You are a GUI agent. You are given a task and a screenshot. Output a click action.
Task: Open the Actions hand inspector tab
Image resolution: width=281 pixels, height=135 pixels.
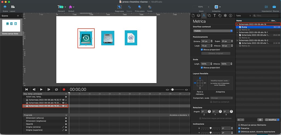(x=220, y=15)
